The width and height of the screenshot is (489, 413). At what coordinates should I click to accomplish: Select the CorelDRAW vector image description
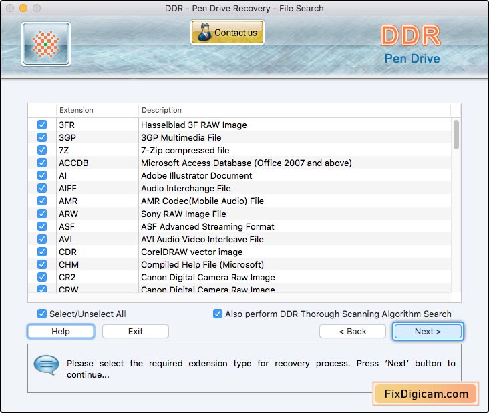pyautogui.click(x=192, y=252)
